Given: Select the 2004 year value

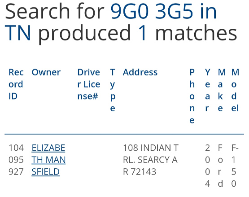Looking at the screenshot, I should coord(208,166).
